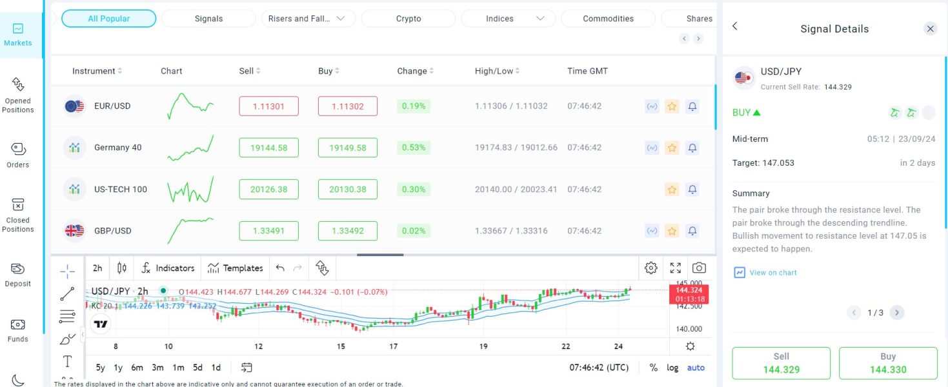Image resolution: width=948 pixels, height=387 pixels.
Task: Toggle logarithmic scale on the chart
Action: [672, 368]
